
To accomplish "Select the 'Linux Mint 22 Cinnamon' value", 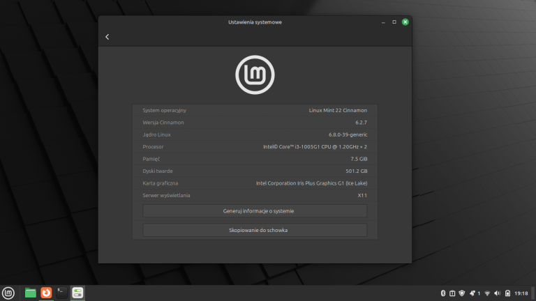I will pyautogui.click(x=338, y=110).
